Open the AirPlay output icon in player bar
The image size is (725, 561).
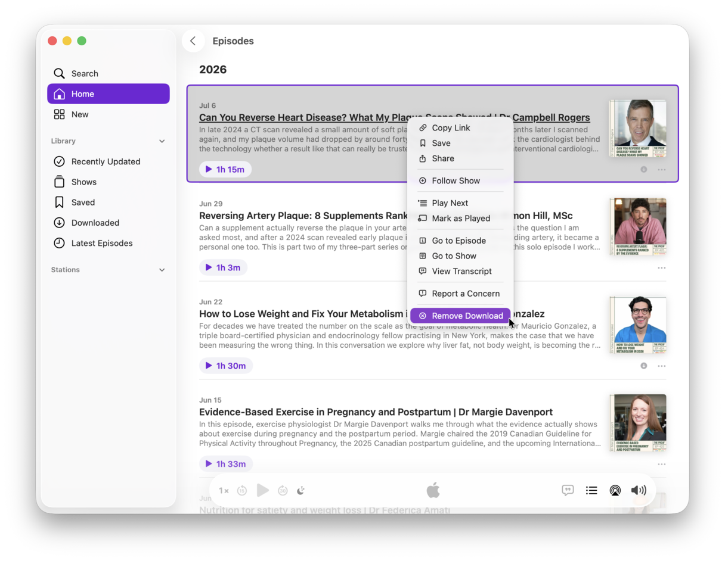(x=615, y=491)
